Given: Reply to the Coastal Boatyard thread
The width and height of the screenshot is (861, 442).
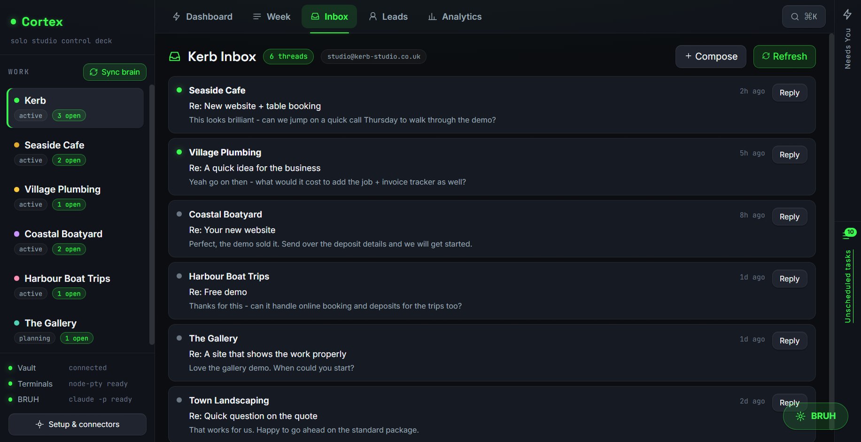Looking at the screenshot, I should click(789, 216).
